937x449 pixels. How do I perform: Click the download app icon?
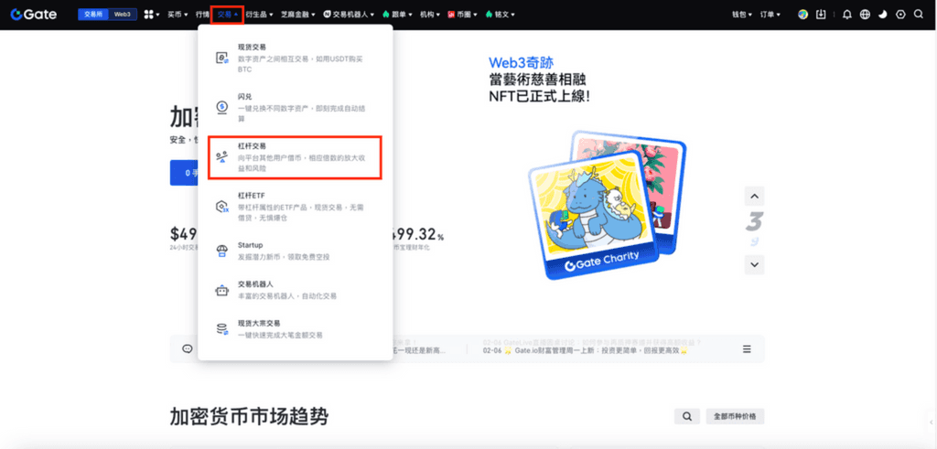pos(821,15)
